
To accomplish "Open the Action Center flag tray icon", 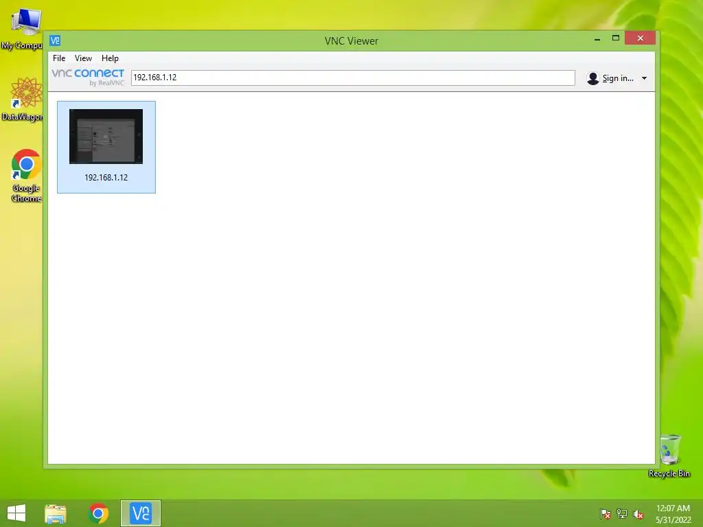I will click(x=605, y=514).
